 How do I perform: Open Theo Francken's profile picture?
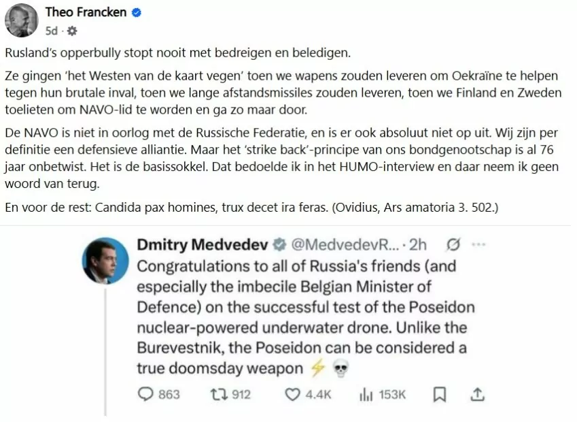[20, 20]
